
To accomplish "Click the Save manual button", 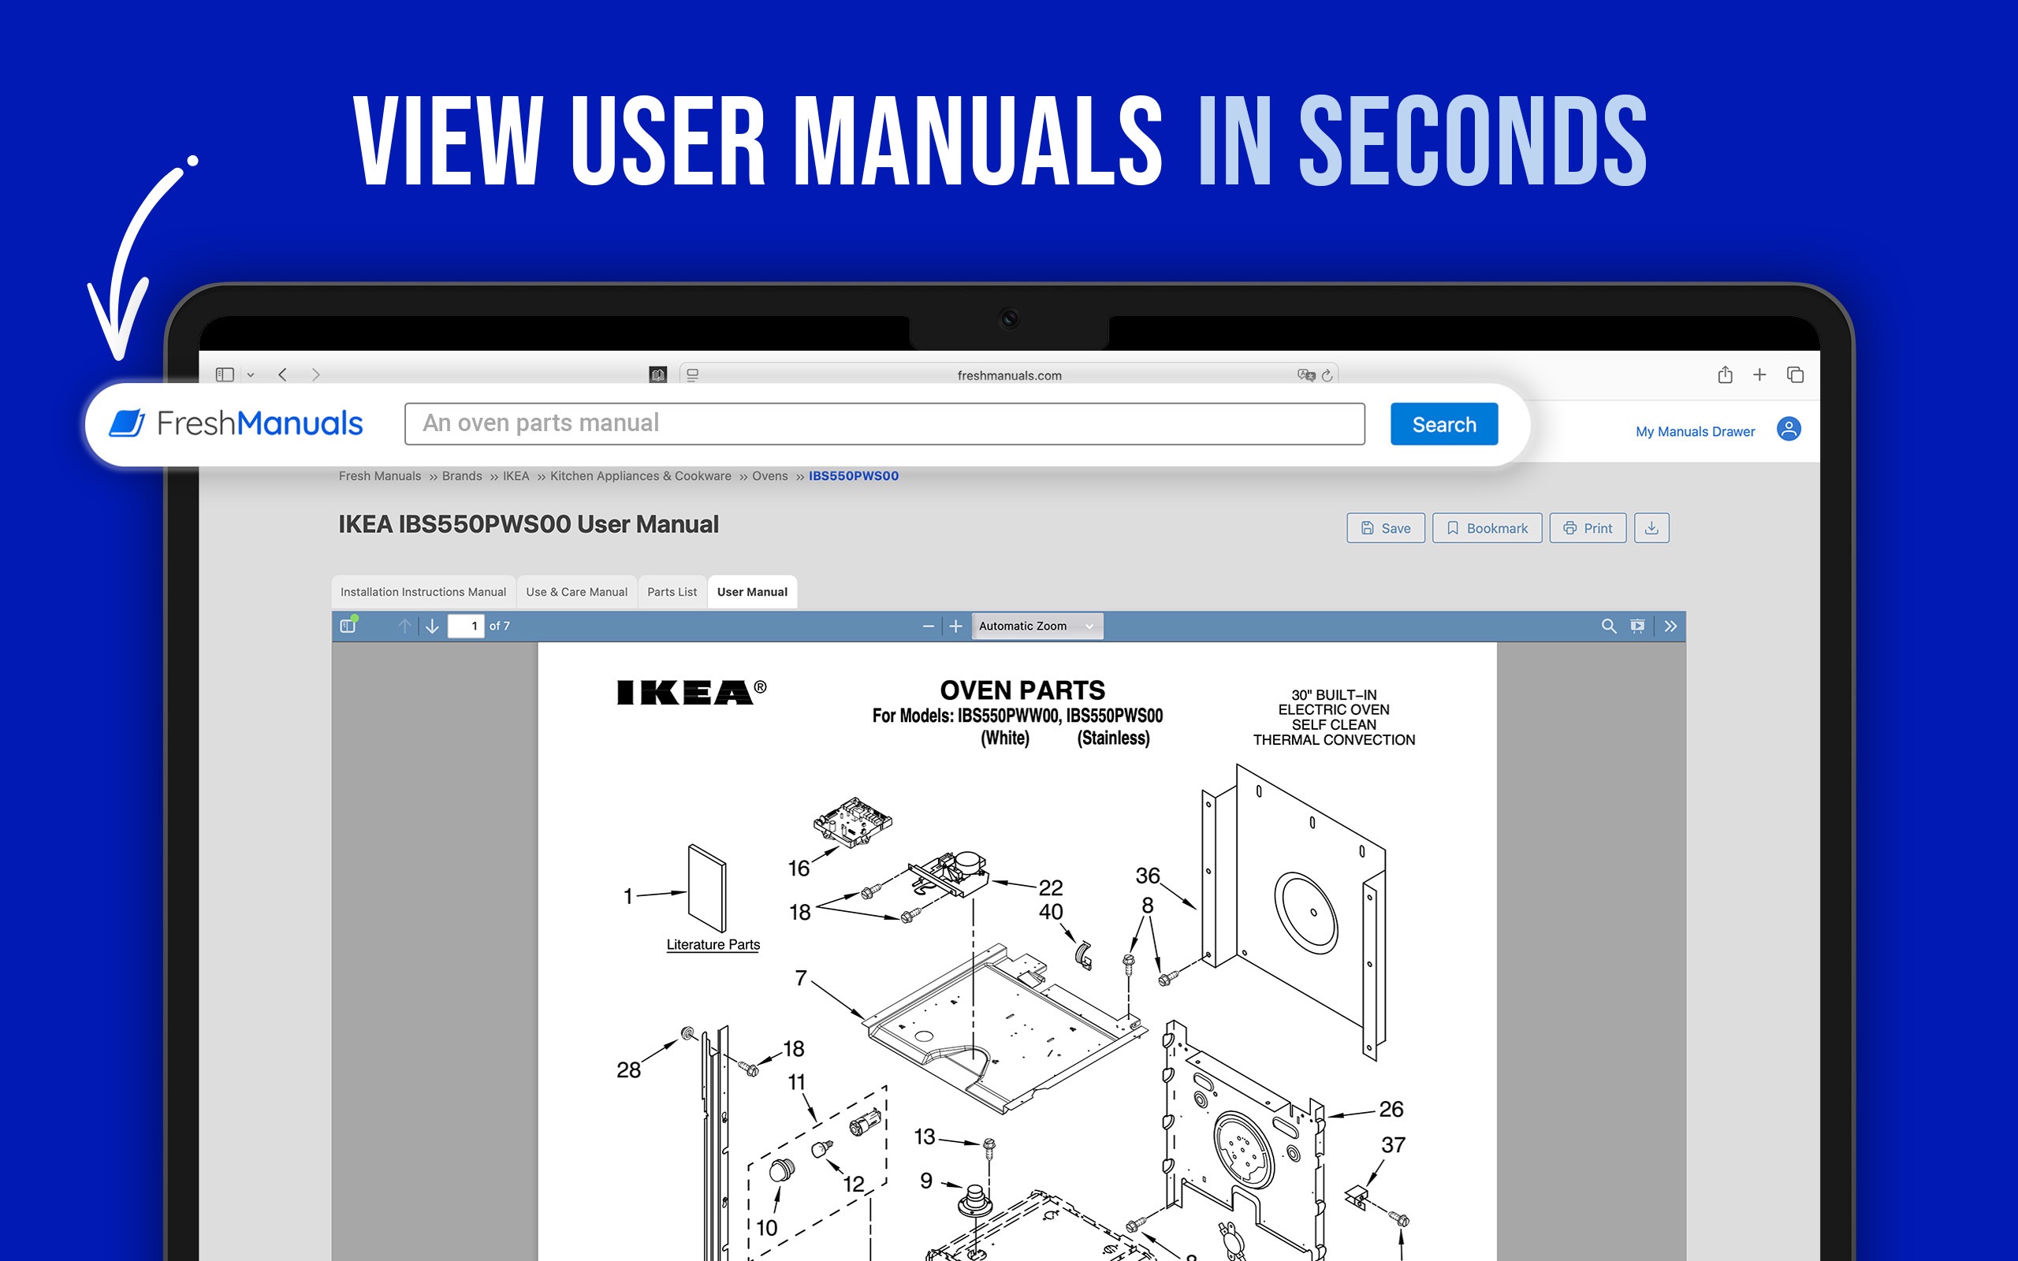I will pos(1385,528).
